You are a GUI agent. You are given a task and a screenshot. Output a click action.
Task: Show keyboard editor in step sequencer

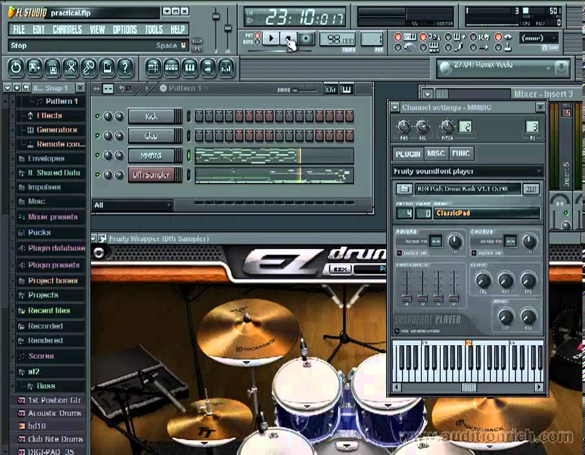click(346, 89)
